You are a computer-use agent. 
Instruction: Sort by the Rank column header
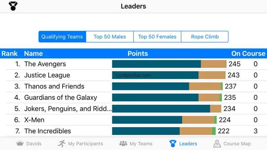point(10,53)
